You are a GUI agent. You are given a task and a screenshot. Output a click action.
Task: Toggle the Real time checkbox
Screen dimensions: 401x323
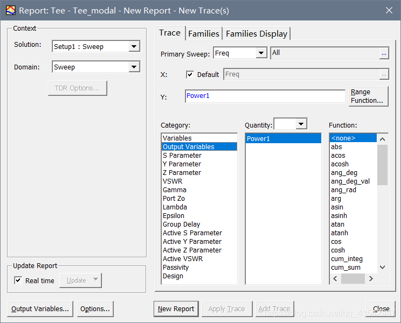(18, 280)
